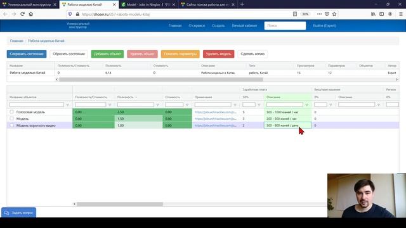This screenshot has width=406, height=228.
Task: Open the browser home page icon
Action: (31, 14)
